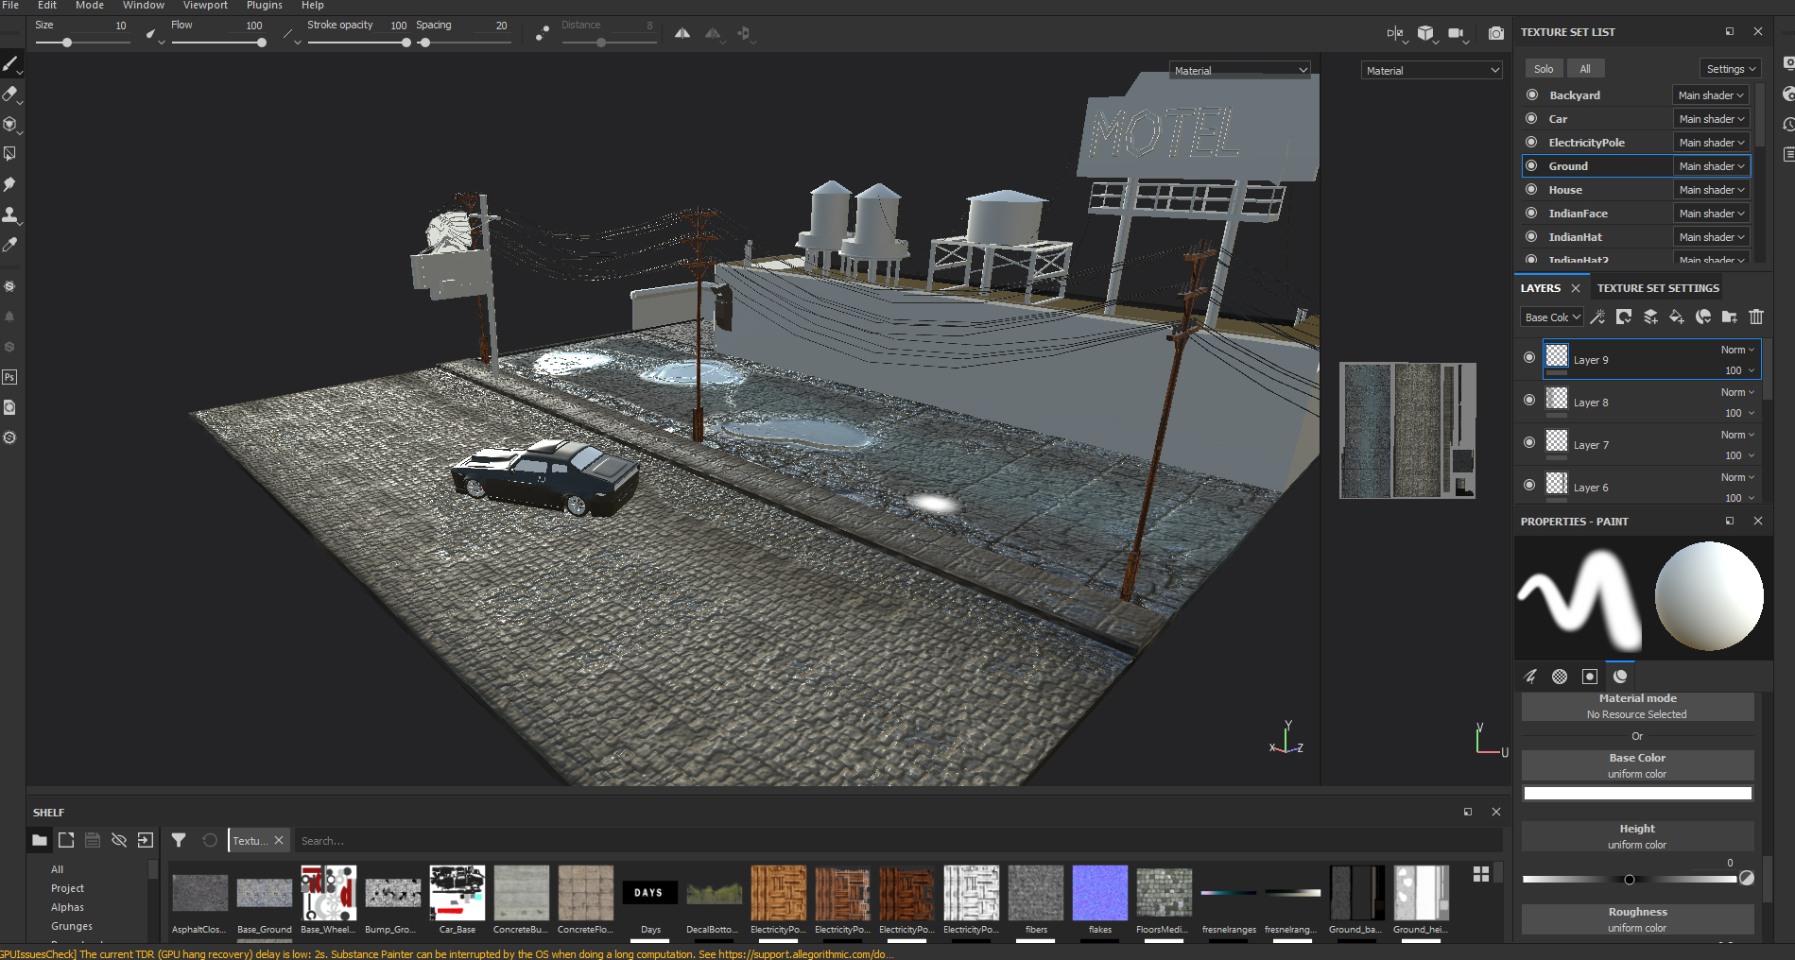
Task: Hide Layer 9 visibility
Action: pos(1529,358)
